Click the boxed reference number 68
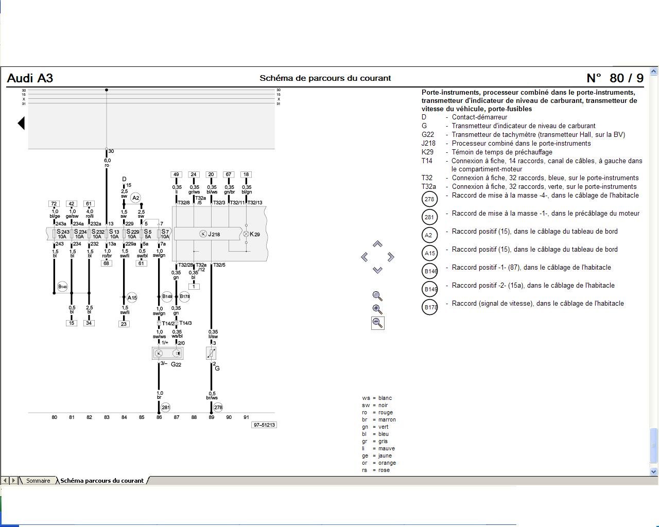 pos(107,263)
